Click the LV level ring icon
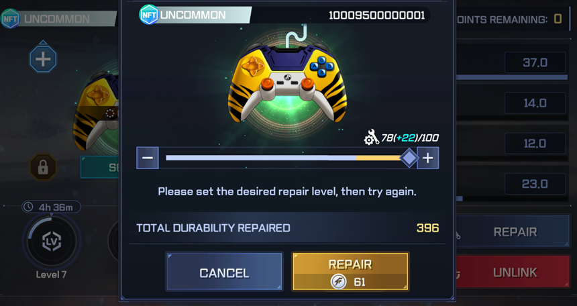Screen dimensions: 577x306 51,242
